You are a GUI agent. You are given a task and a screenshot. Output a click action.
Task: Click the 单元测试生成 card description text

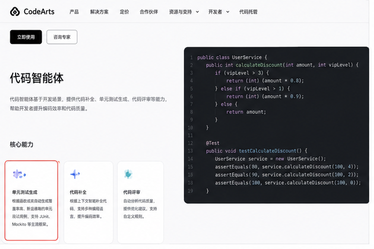pos(32,213)
